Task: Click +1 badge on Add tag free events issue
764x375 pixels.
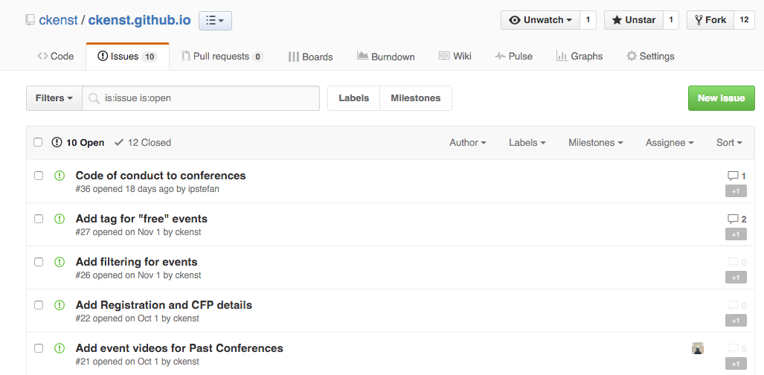Action: tap(736, 234)
